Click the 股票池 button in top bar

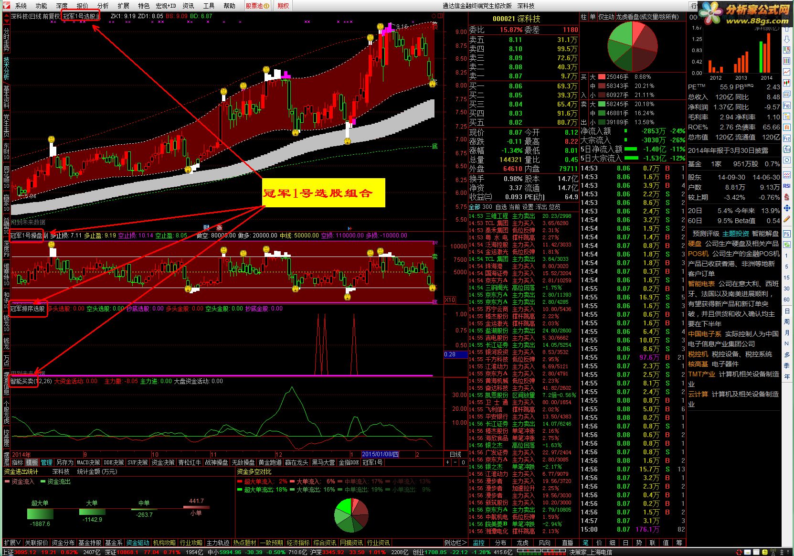(x=257, y=6)
